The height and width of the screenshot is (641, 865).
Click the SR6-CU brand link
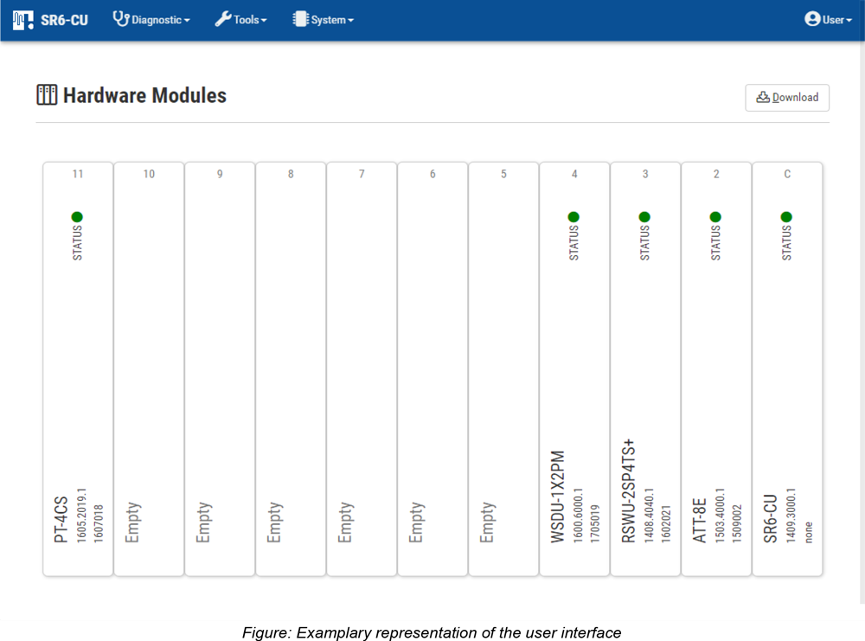(65, 20)
